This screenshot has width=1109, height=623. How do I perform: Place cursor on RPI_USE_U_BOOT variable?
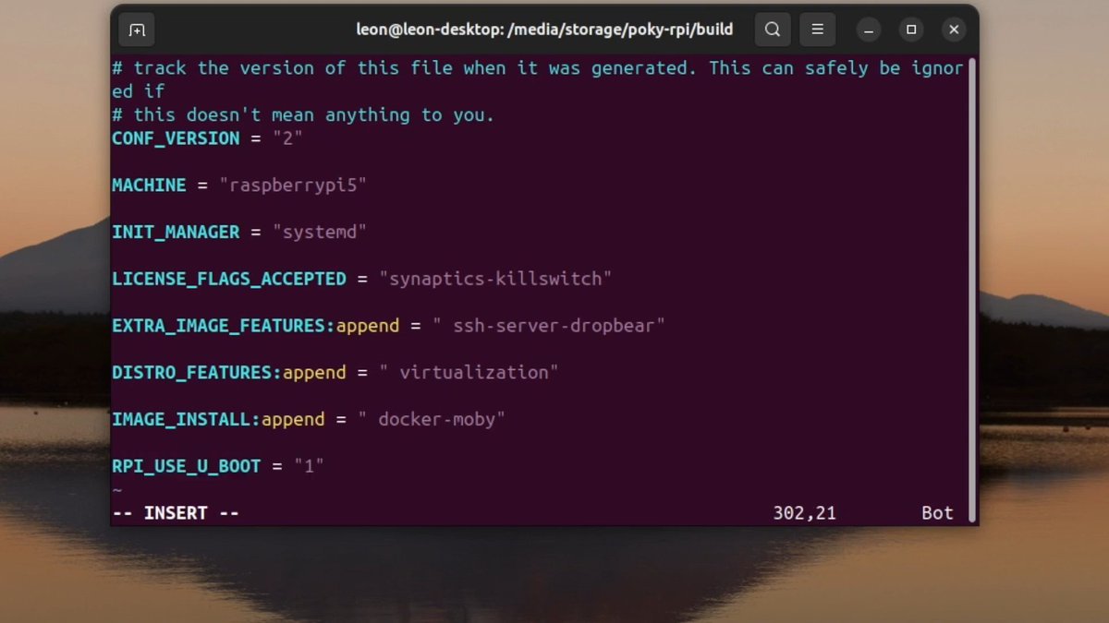tap(187, 467)
